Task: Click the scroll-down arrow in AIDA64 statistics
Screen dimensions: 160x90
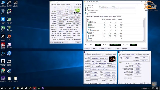Action: [x=144, y=41]
